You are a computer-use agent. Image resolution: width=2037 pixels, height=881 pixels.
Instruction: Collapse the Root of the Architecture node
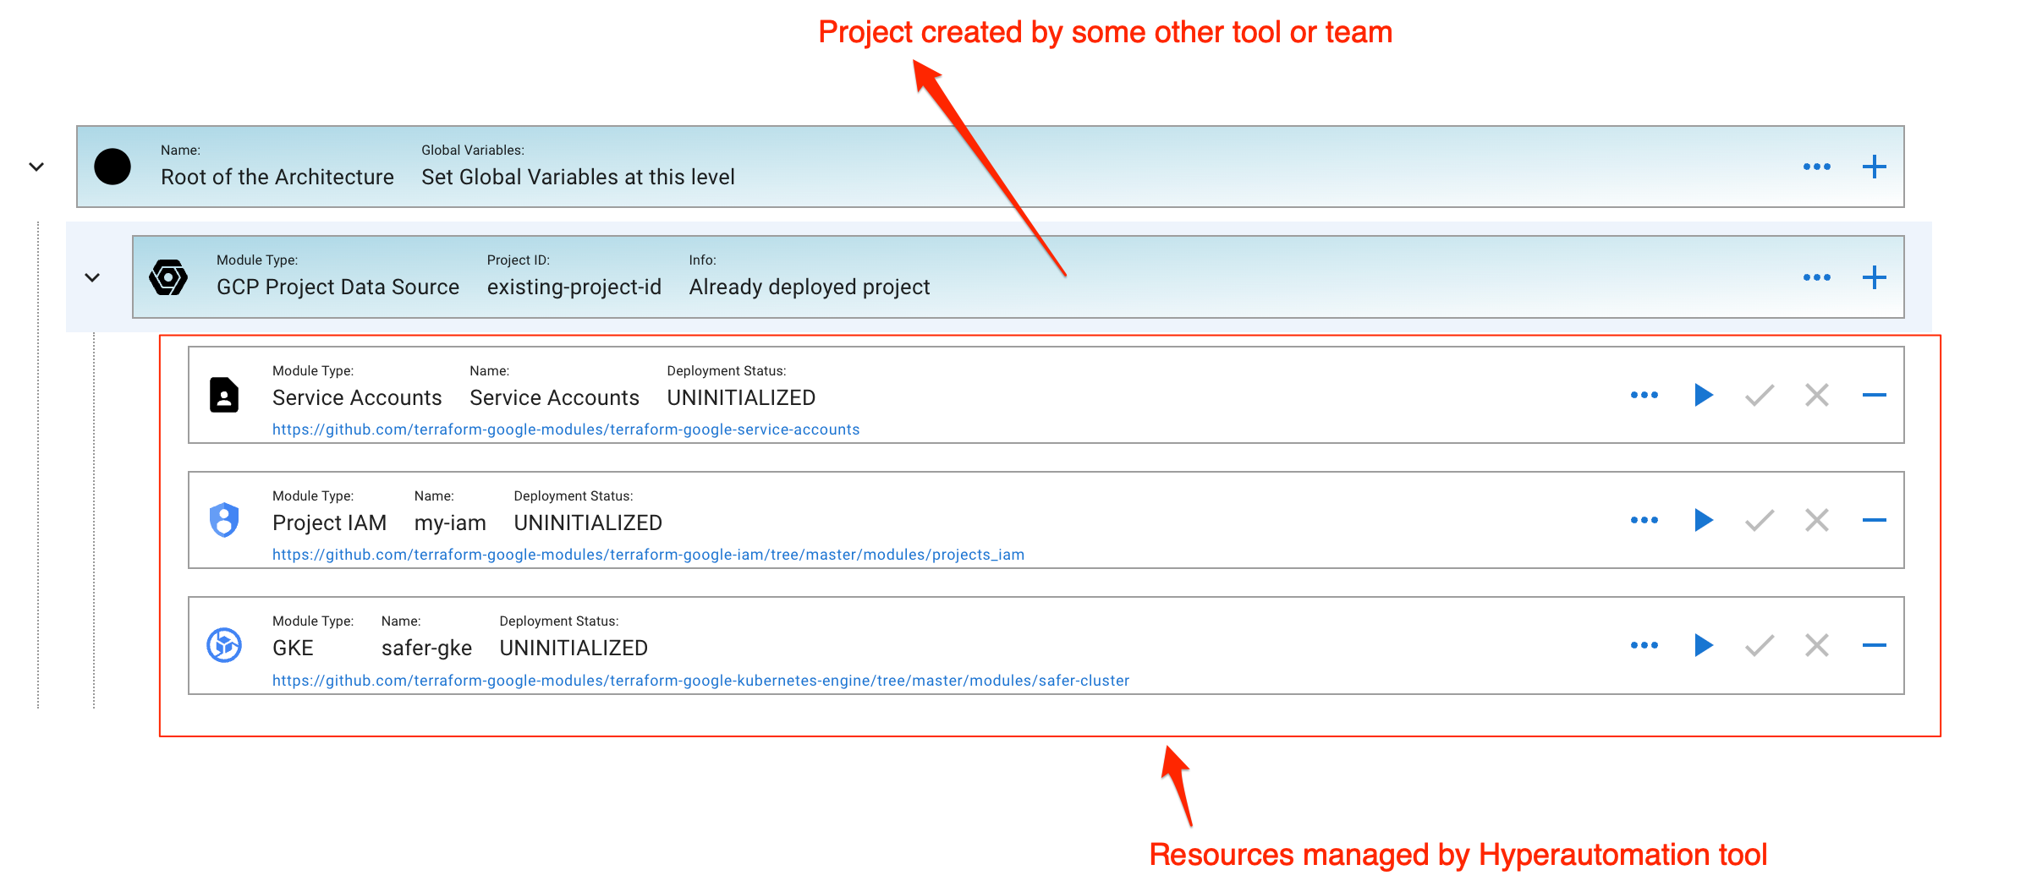[36, 167]
